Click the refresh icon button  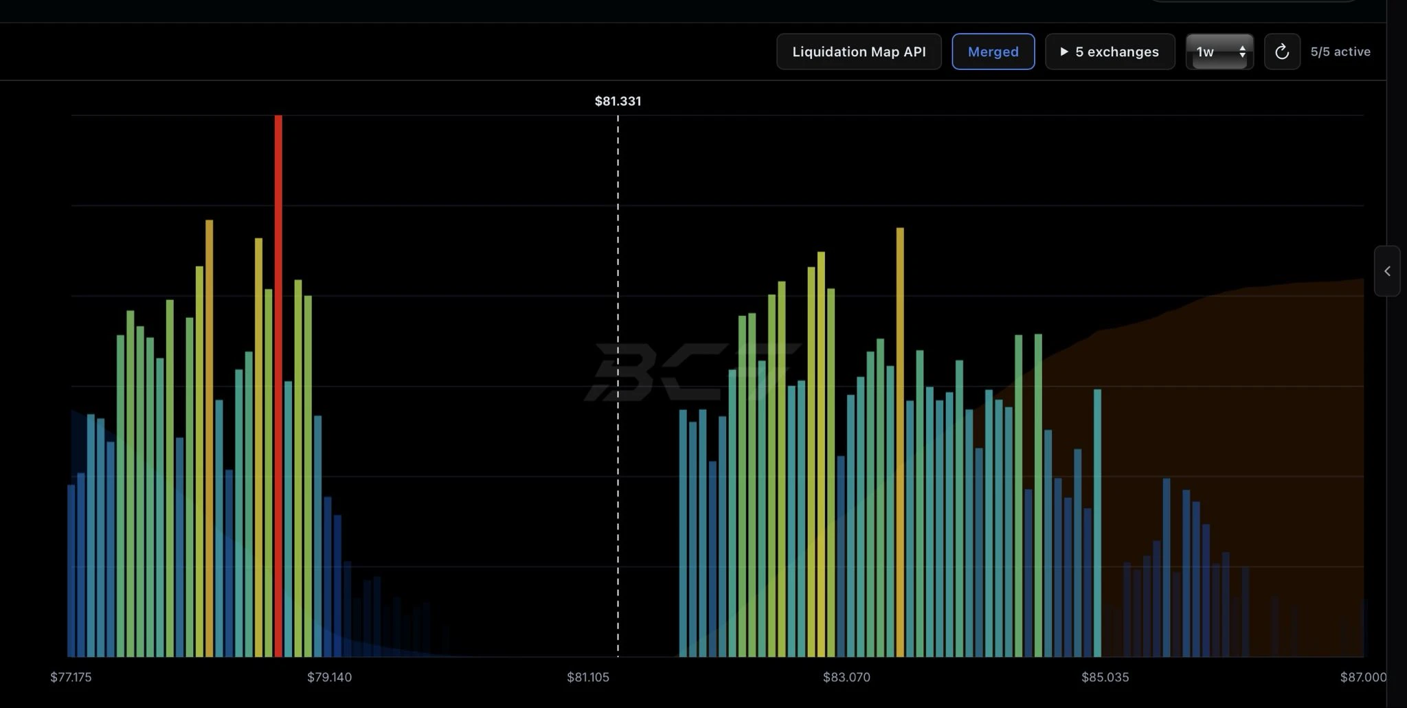[1282, 52]
